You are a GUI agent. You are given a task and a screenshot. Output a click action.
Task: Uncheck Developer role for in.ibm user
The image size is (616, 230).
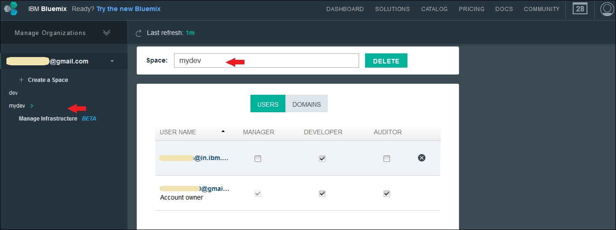(x=322, y=158)
